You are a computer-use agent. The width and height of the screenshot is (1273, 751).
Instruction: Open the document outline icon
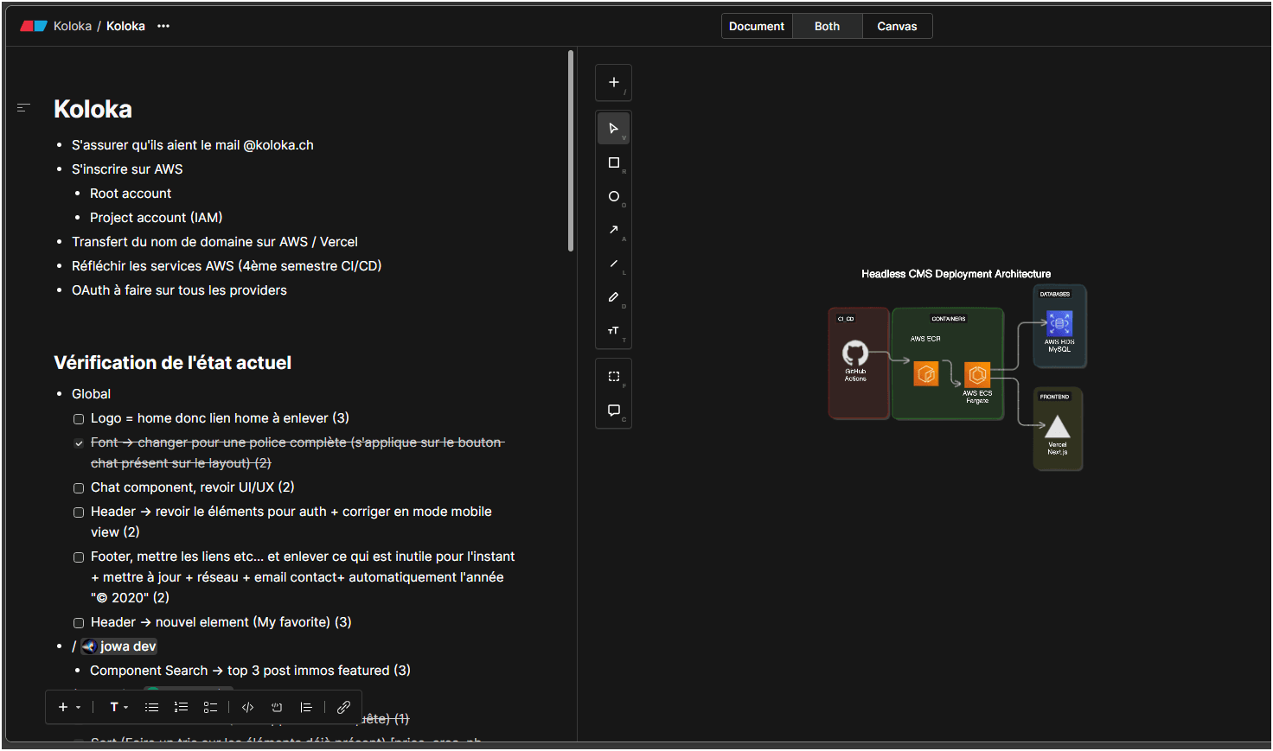[x=23, y=107]
